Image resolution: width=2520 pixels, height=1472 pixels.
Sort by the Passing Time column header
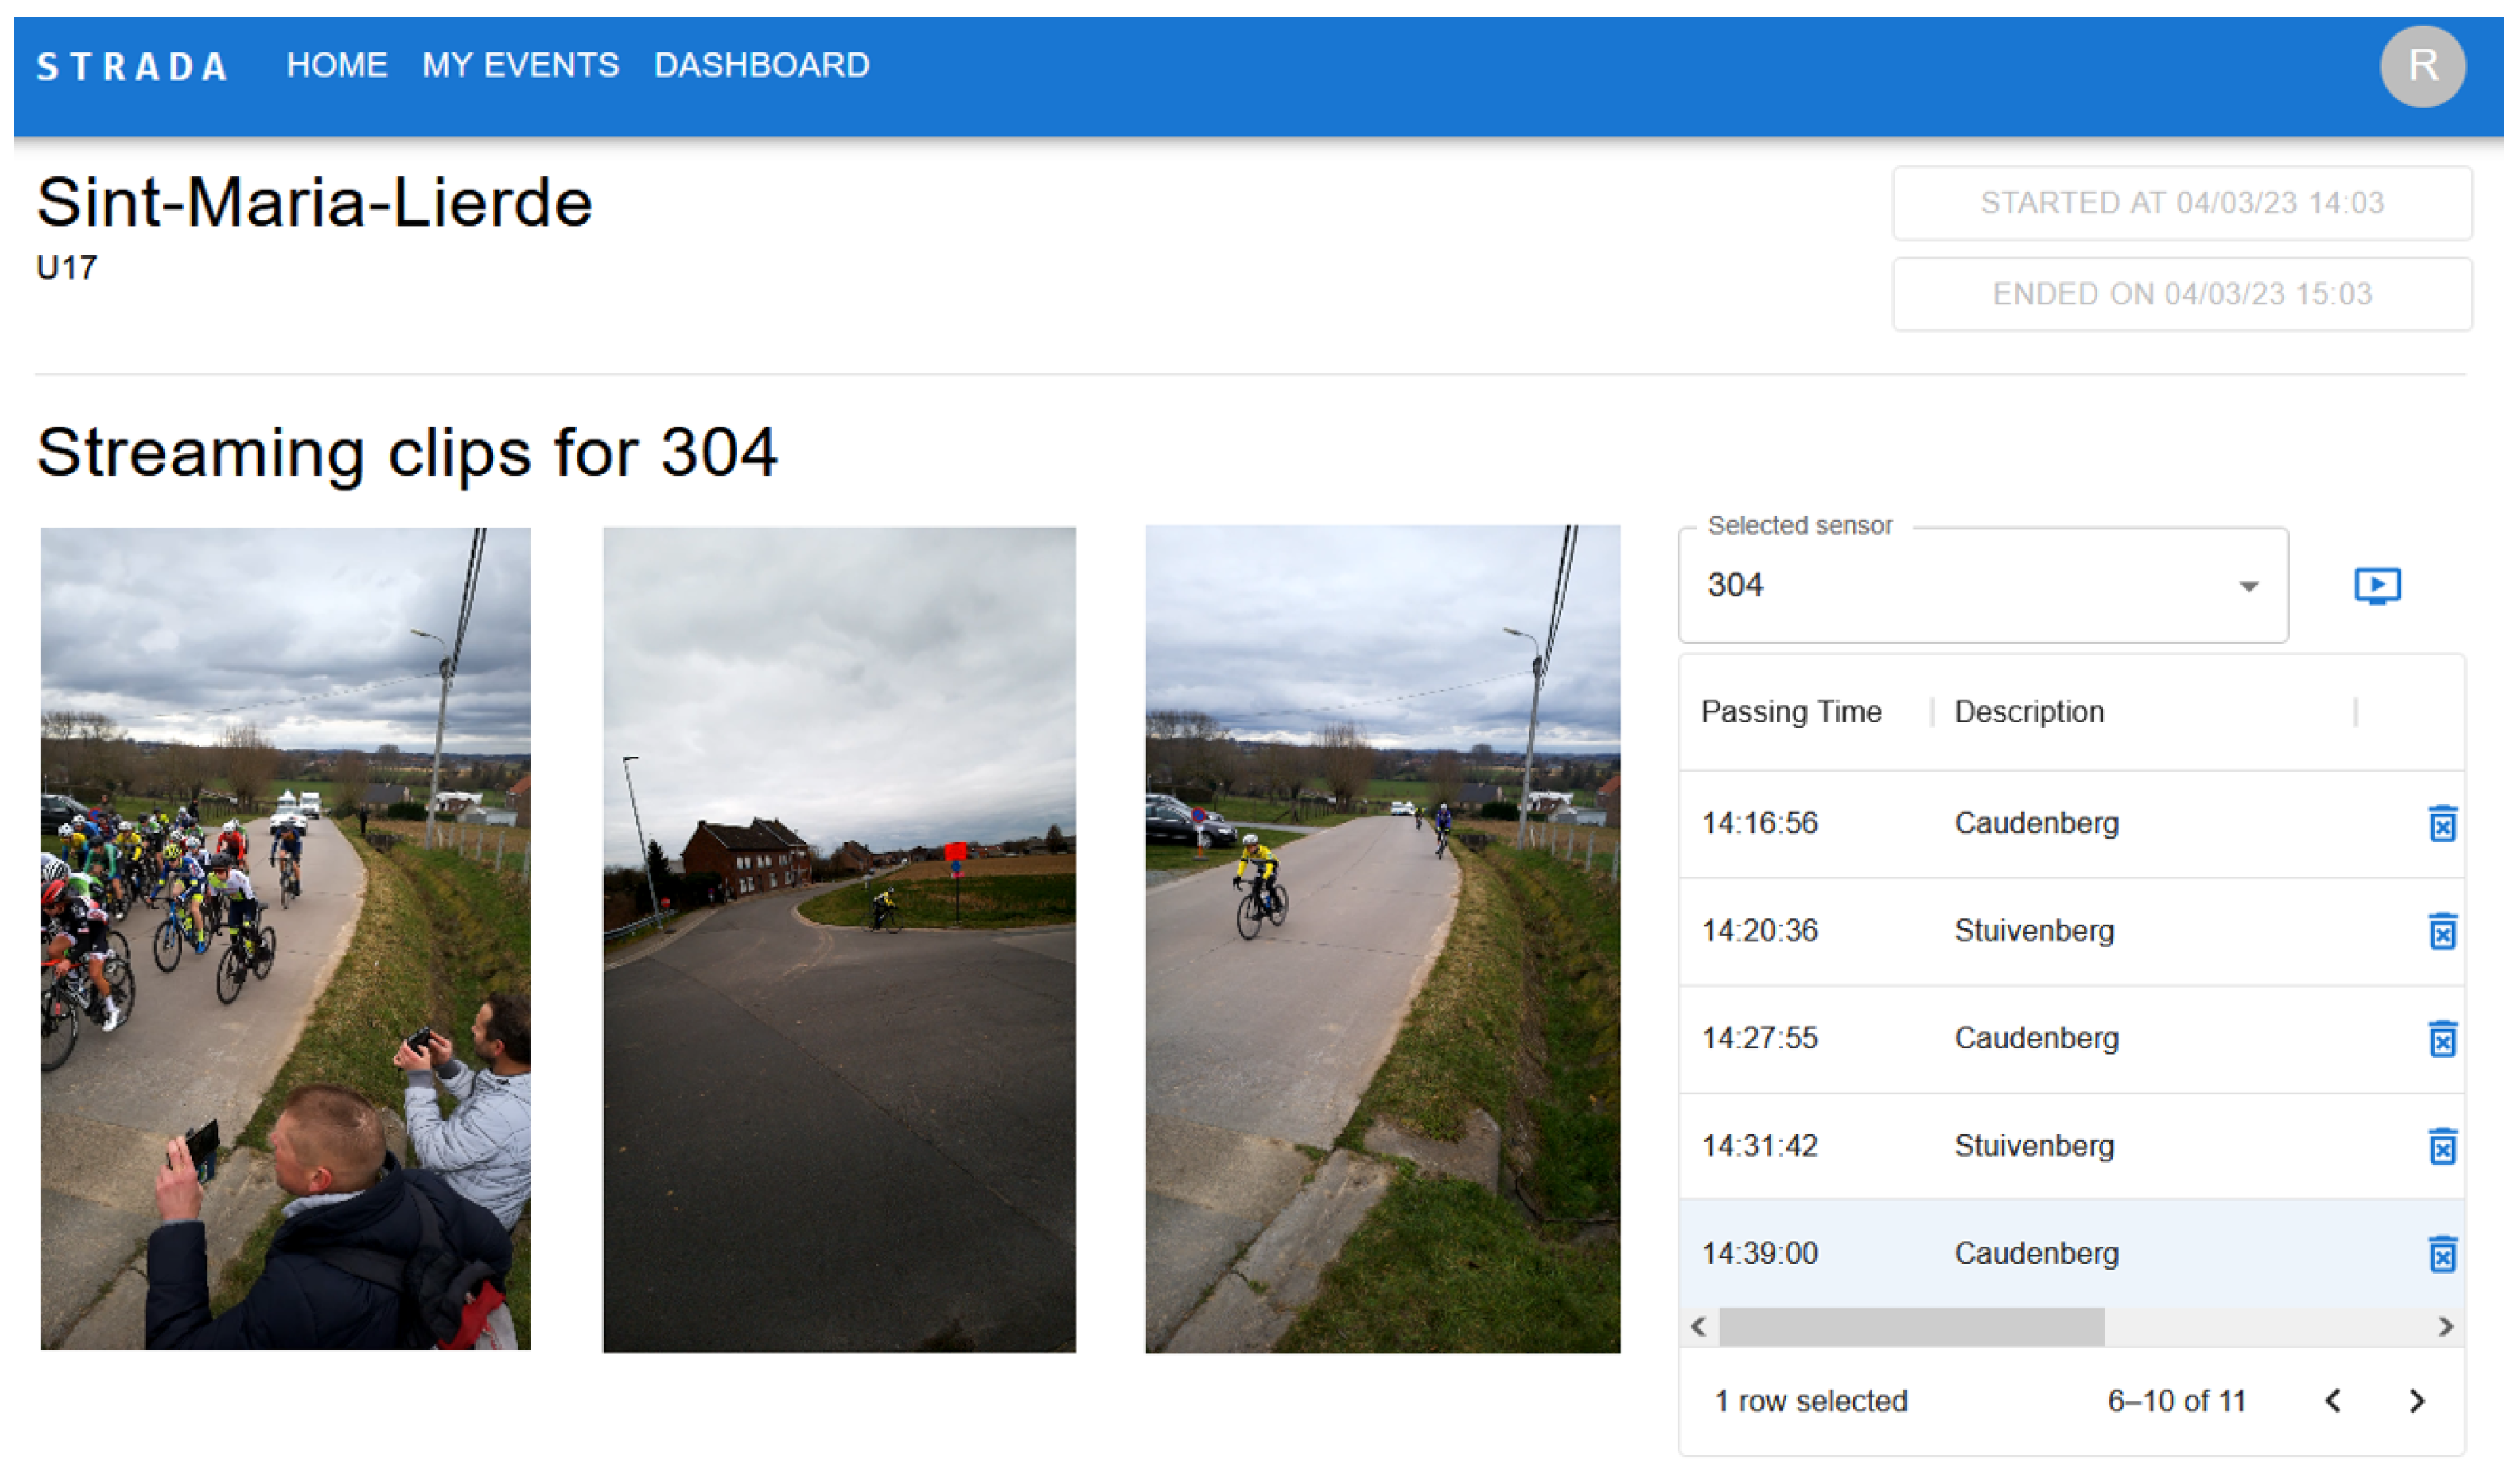[x=1791, y=712]
